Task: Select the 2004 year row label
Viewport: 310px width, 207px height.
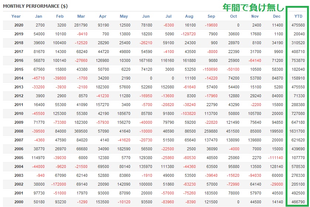Action: tap(19, 166)
